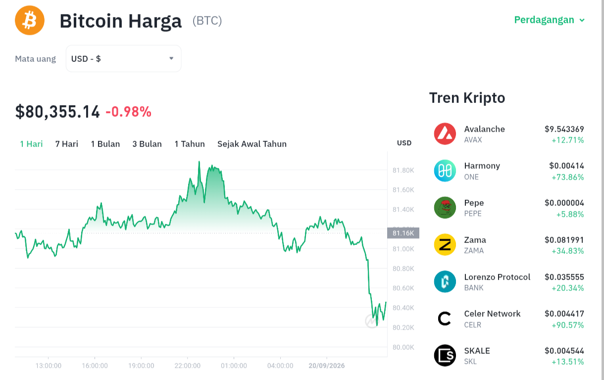Click the Pepe frog coin icon
The image size is (604, 380).
tap(445, 208)
